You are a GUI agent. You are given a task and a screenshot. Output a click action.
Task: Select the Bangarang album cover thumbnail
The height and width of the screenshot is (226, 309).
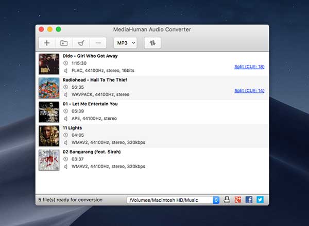[49, 160]
